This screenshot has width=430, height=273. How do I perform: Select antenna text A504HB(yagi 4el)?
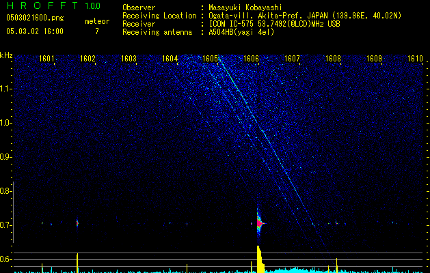(241, 32)
